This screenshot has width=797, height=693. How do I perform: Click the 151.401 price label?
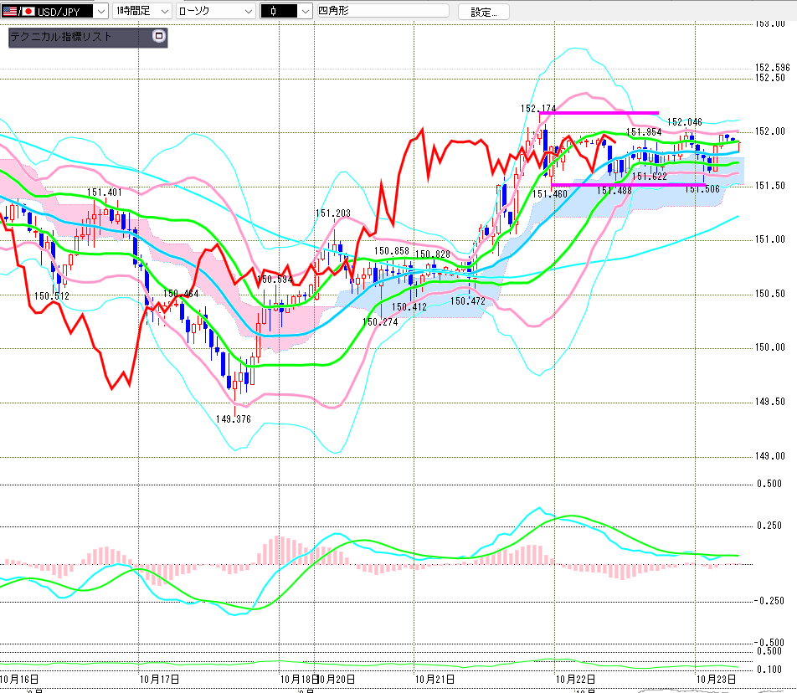[x=105, y=192]
